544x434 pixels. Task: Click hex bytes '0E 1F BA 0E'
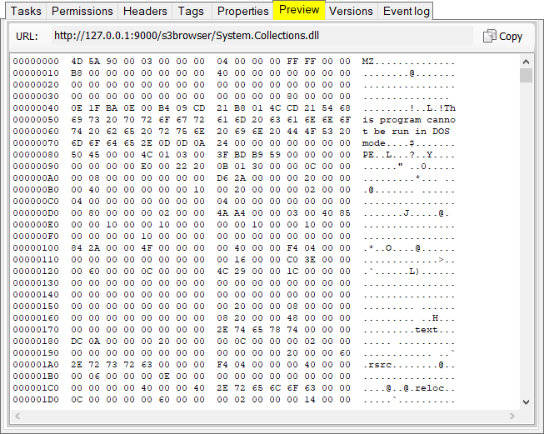click(x=102, y=108)
